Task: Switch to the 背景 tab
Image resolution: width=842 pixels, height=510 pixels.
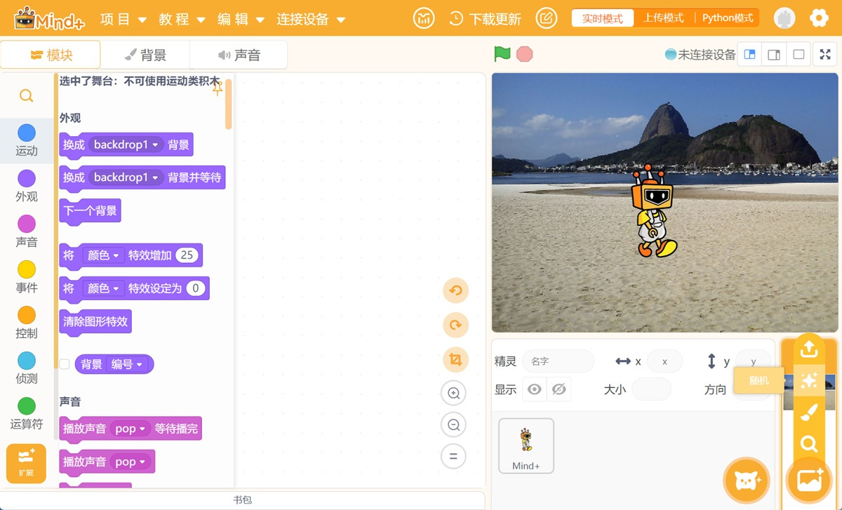Action: 145,55
